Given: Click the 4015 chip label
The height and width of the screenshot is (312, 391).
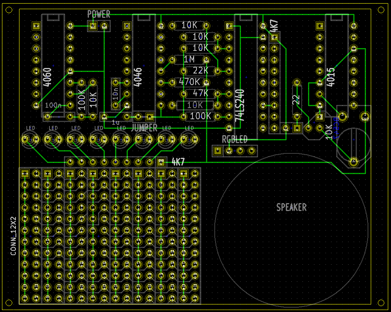Looking at the screenshot, I should pos(331,77).
